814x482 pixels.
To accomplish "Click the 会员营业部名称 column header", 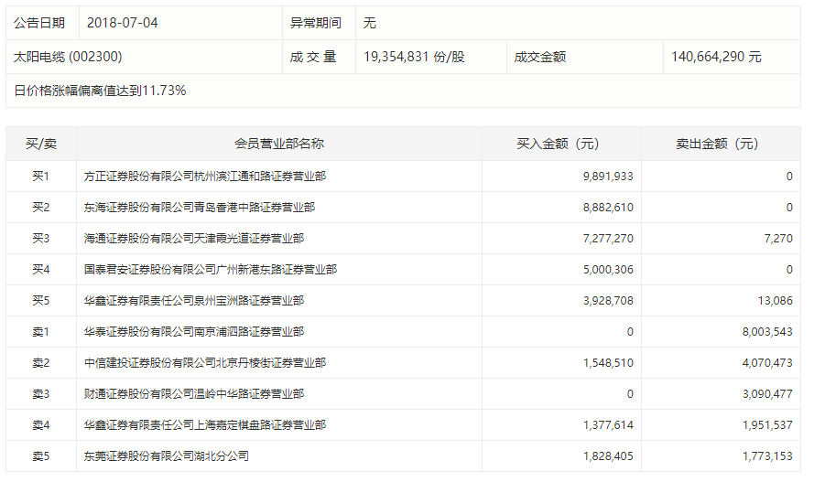I will 279,145.
